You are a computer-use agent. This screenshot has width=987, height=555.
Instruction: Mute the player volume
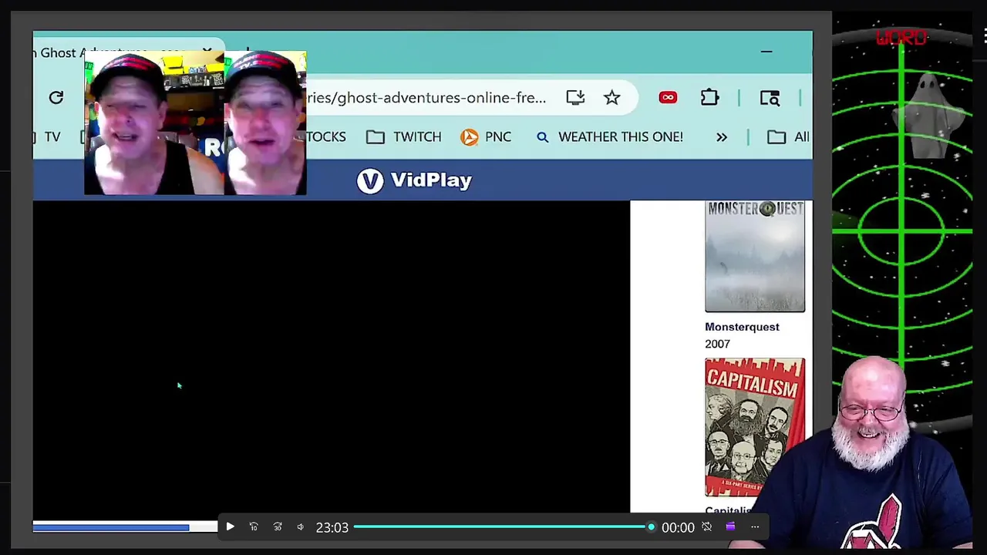[301, 527]
